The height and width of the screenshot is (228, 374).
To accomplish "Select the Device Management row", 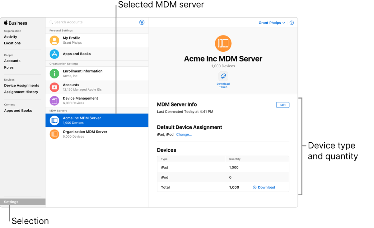I will 97,101.
